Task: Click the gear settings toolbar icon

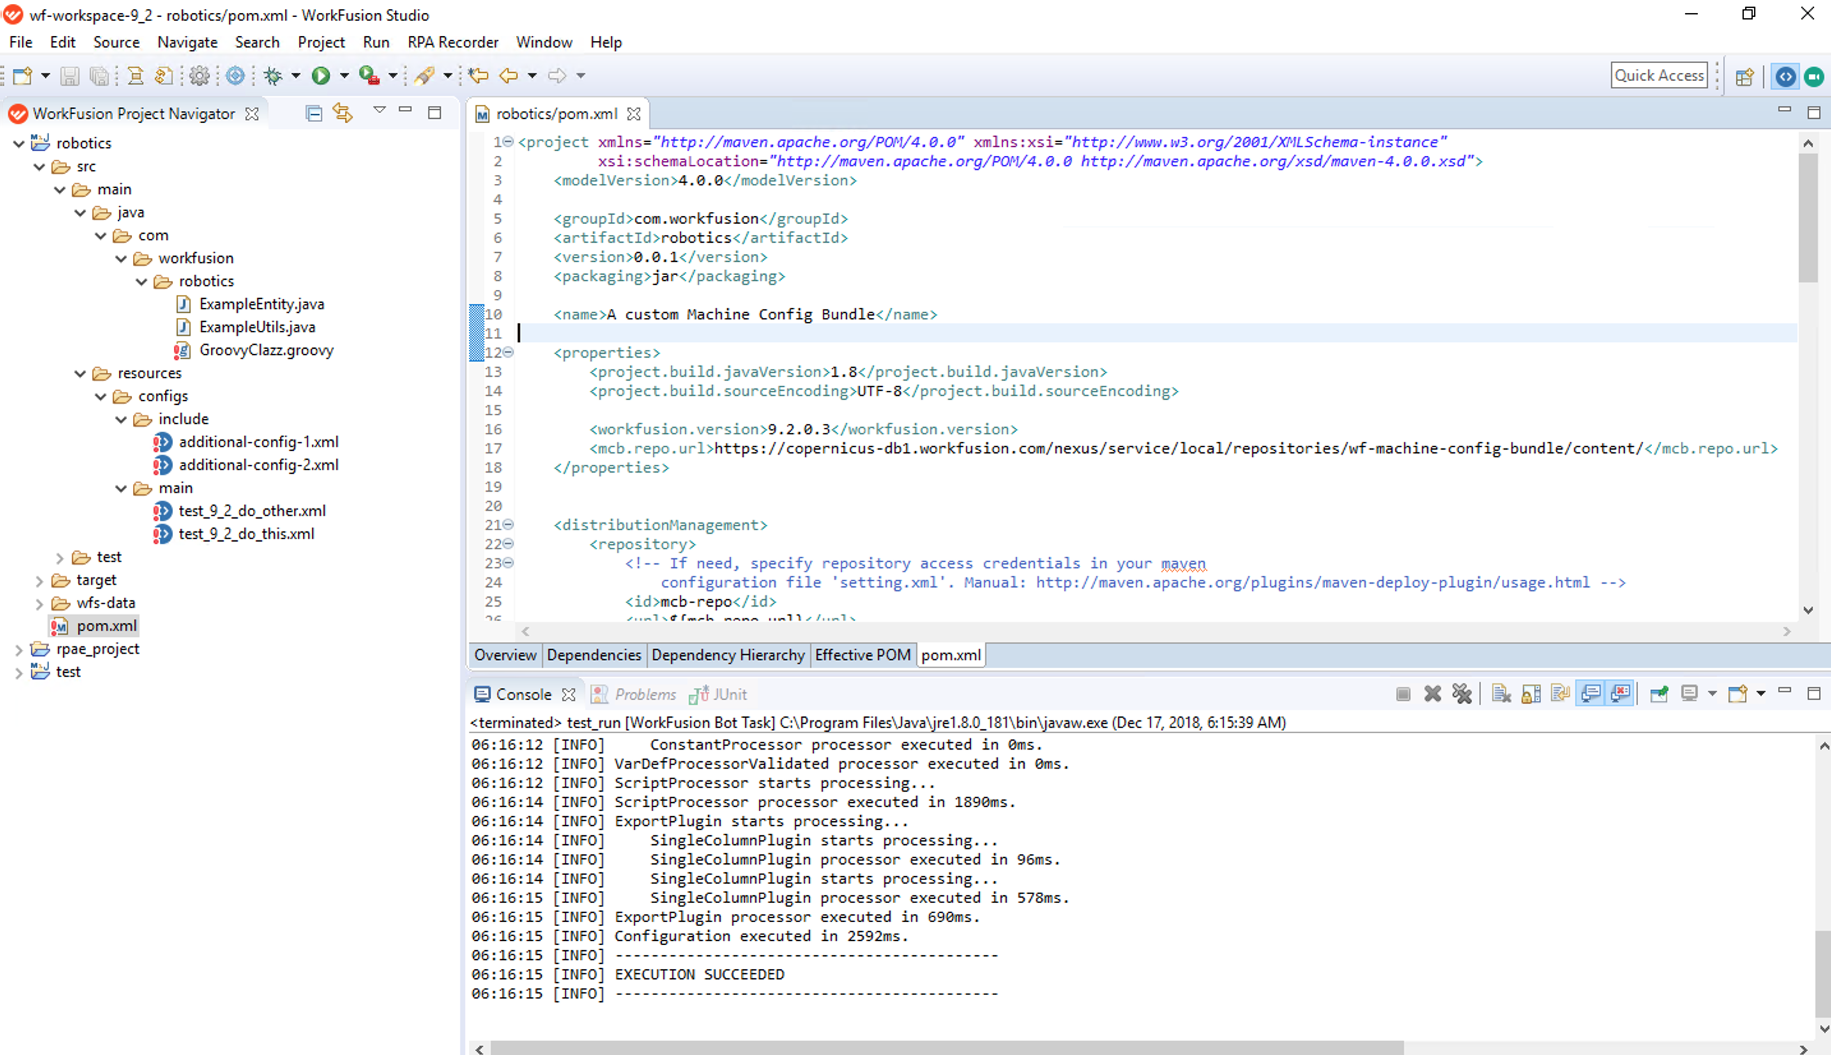Action: pos(199,75)
